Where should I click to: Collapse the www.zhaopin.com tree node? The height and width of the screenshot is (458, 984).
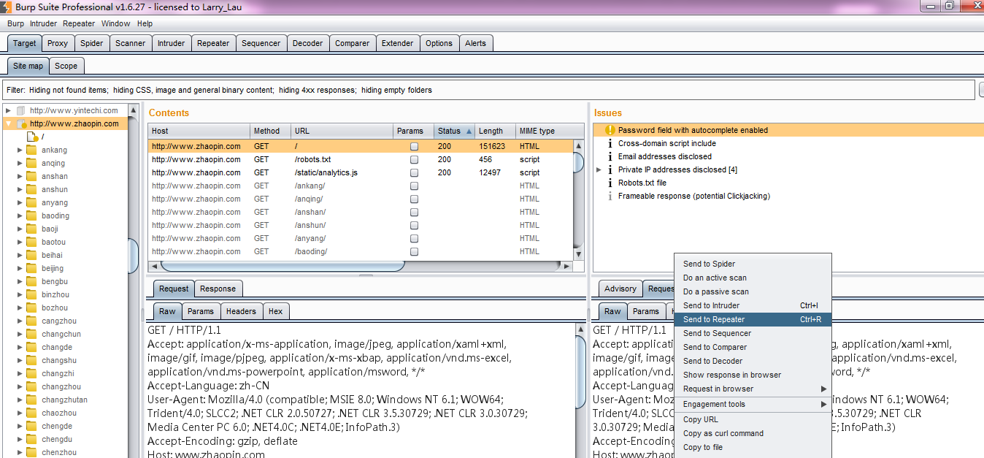click(x=9, y=123)
